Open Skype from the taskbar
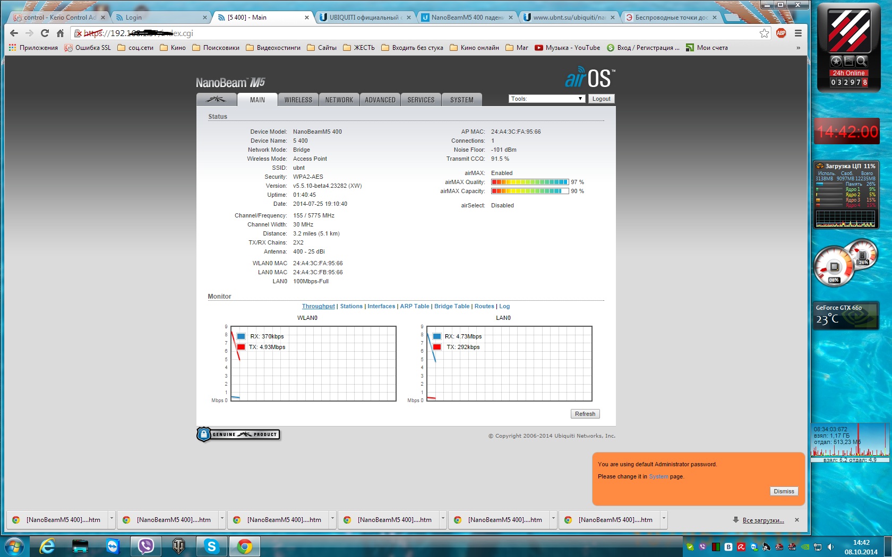892x557 pixels. 212,546
